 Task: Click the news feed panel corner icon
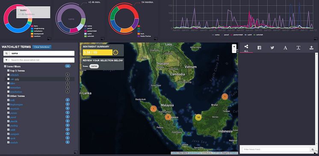pos(316,152)
